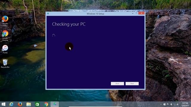This screenshot has height=107, width=191.
Task: Open the iTunes desktop shortcut
Action: pyautogui.click(x=5, y=49)
